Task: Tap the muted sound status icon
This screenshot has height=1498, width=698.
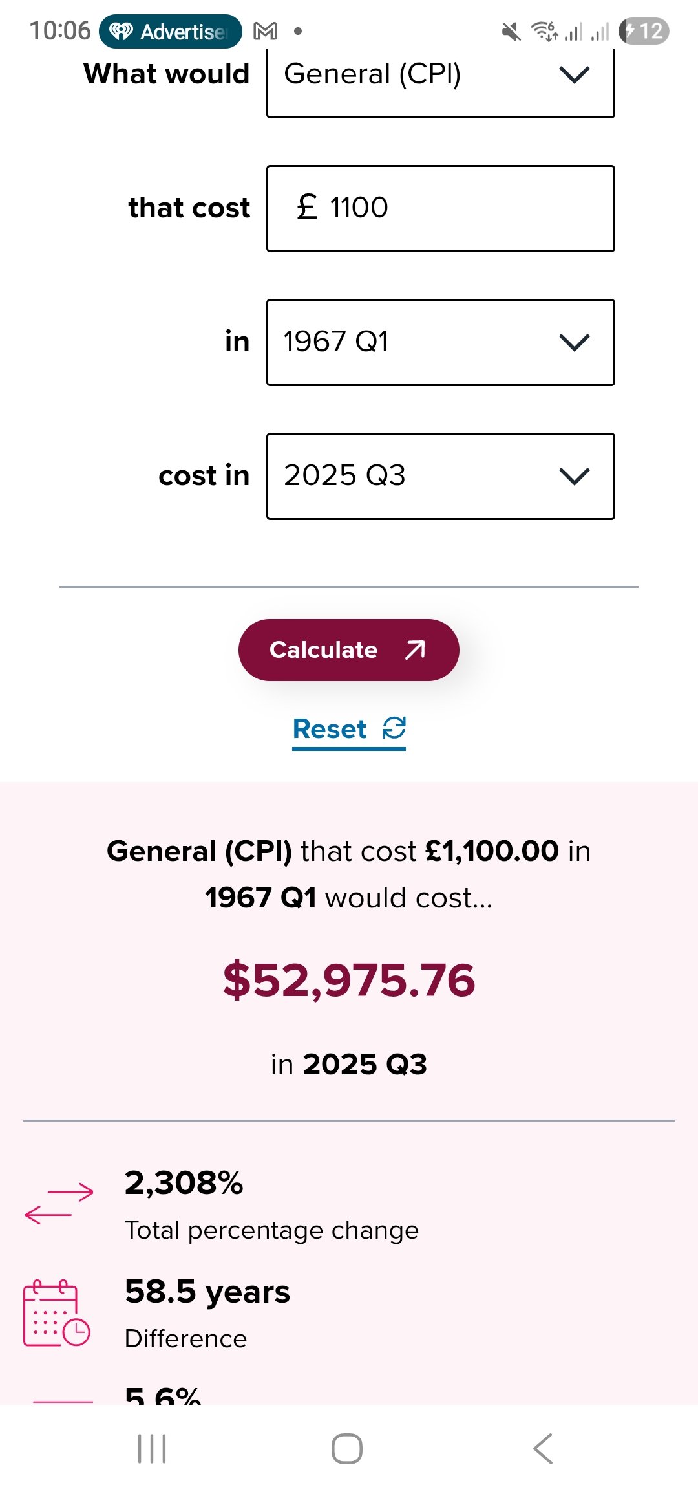Action: 511,31
